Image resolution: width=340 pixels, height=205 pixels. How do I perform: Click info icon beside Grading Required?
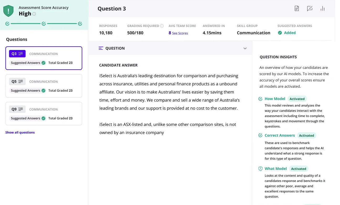[162, 26]
